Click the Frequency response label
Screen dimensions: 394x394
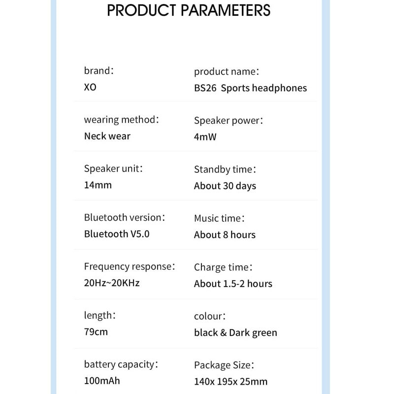pos(130,267)
